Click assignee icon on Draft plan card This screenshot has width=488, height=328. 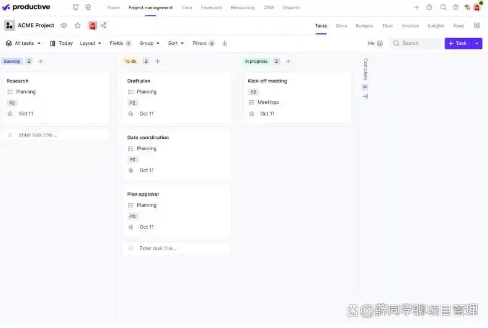click(131, 114)
